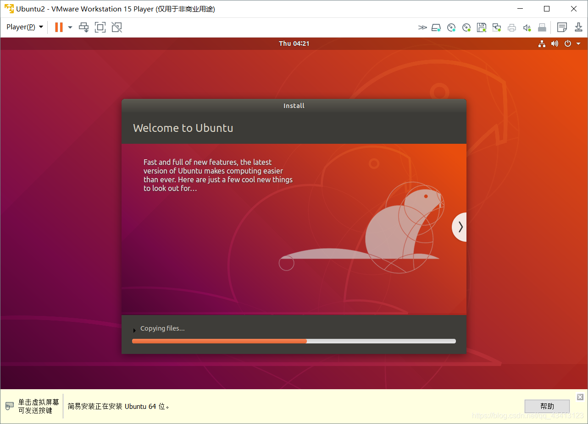This screenshot has height=424, width=588.
Task: Go to the next installer slide
Action: pos(460,227)
